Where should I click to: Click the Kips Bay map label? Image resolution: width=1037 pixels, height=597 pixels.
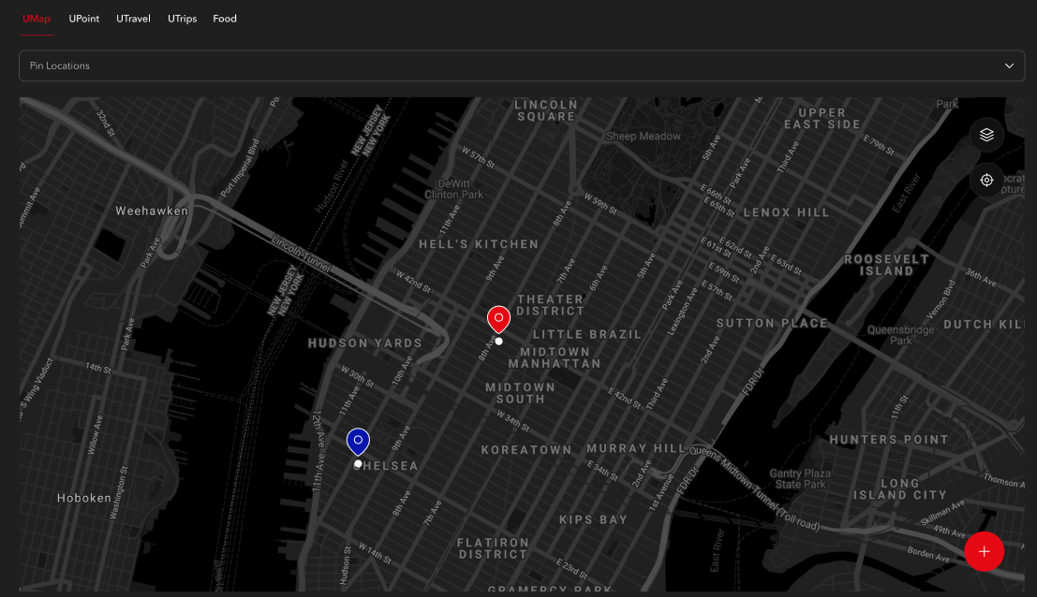click(x=593, y=519)
